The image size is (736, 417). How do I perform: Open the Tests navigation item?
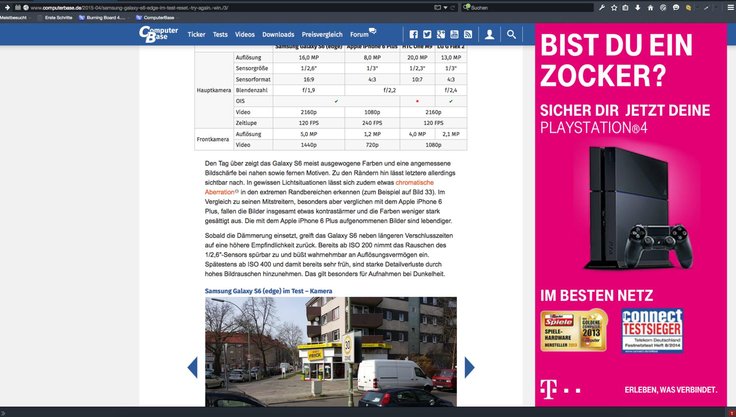point(220,34)
